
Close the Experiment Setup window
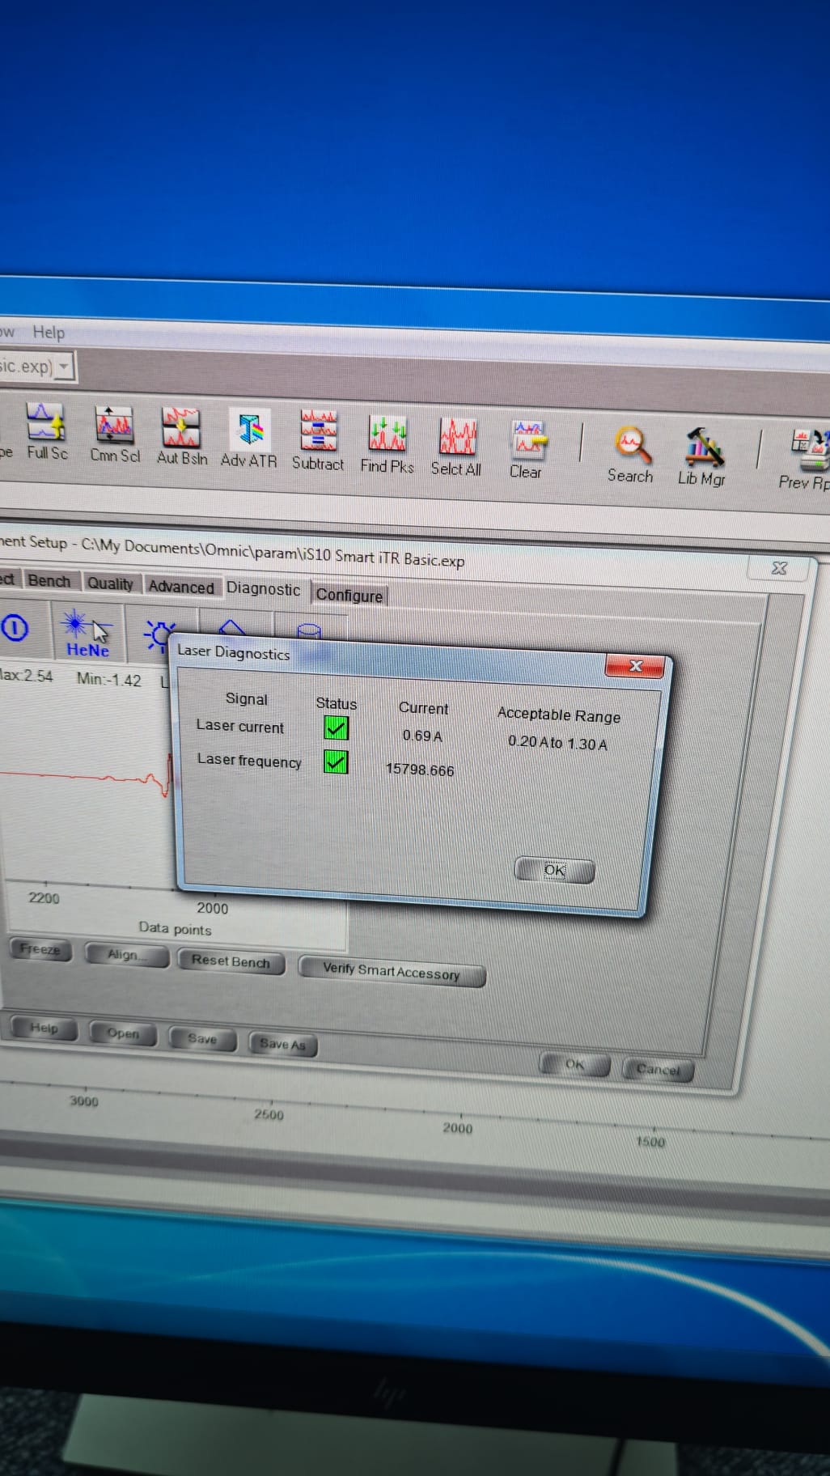point(779,568)
